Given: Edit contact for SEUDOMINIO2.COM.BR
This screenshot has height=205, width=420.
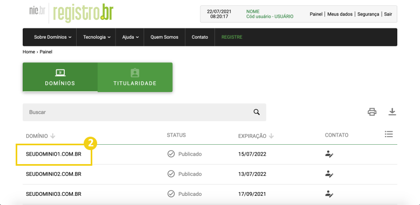Looking at the screenshot, I should (329, 174).
